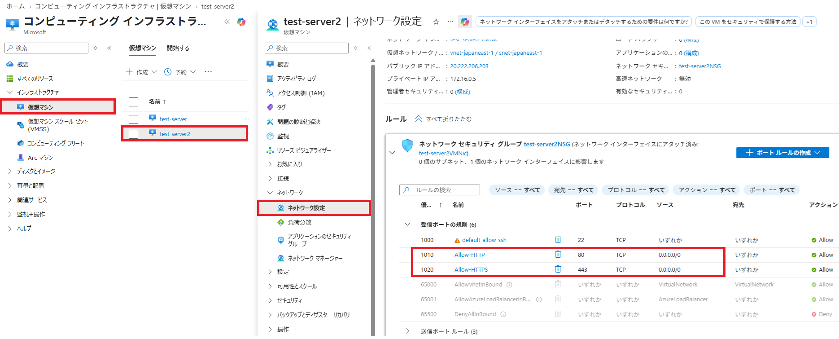The height and width of the screenshot is (339, 839).
Task: Collapse the resource menu double chevron
Action: point(369,48)
